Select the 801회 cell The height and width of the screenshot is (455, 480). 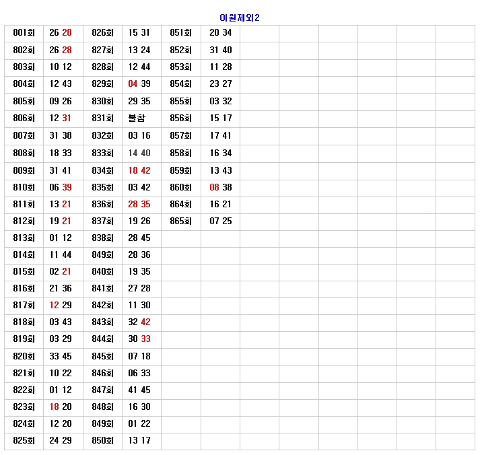click(x=24, y=33)
